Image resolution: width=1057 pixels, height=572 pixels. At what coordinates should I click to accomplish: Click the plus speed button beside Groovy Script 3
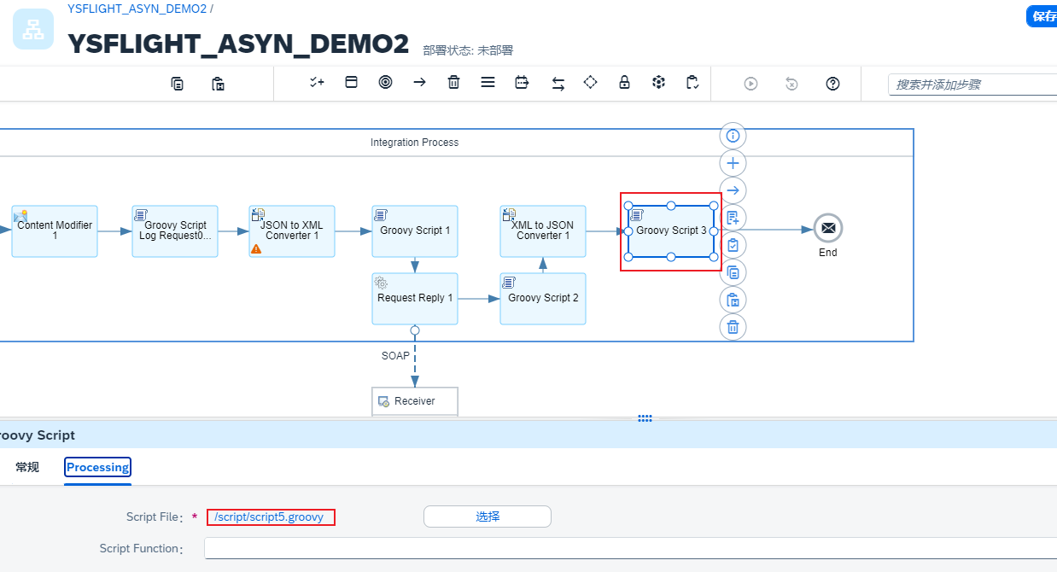point(732,163)
